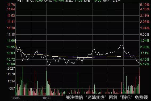Click the 10.83 price axis label
Viewport: 151px width, 101px height.
[x=11, y=53]
